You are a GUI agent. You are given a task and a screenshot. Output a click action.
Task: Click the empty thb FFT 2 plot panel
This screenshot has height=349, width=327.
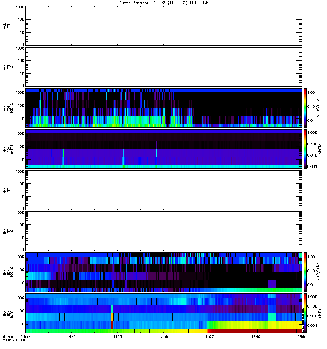(x=163, y=67)
